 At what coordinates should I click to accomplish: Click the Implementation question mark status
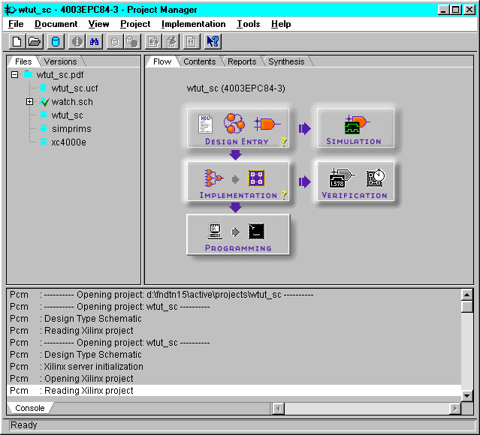click(284, 195)
